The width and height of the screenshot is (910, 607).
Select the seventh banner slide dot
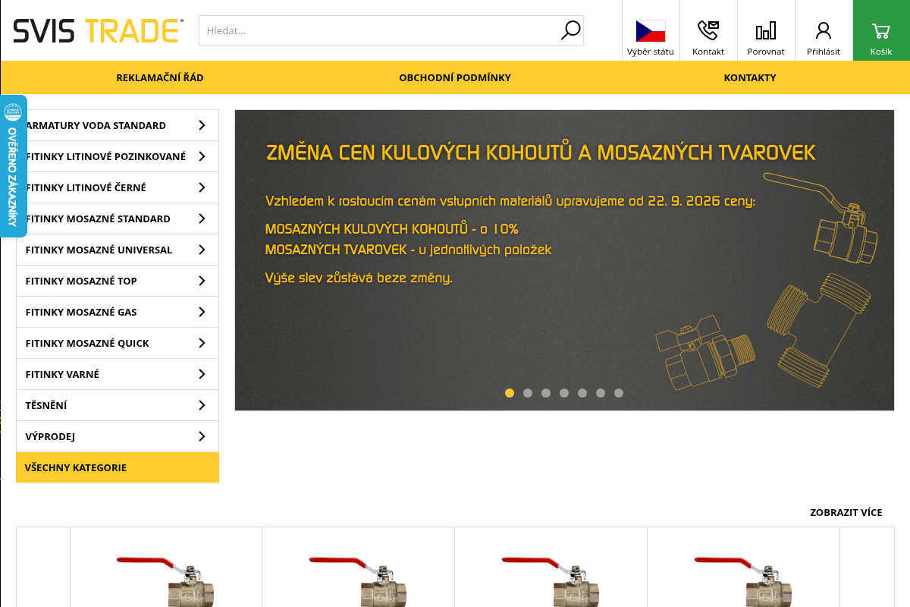coord(619,393)
